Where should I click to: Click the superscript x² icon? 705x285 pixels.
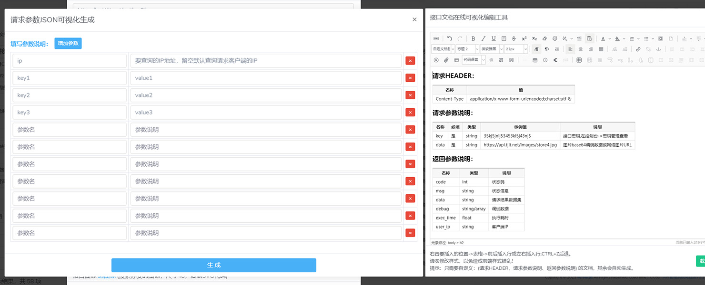[524, 38]
